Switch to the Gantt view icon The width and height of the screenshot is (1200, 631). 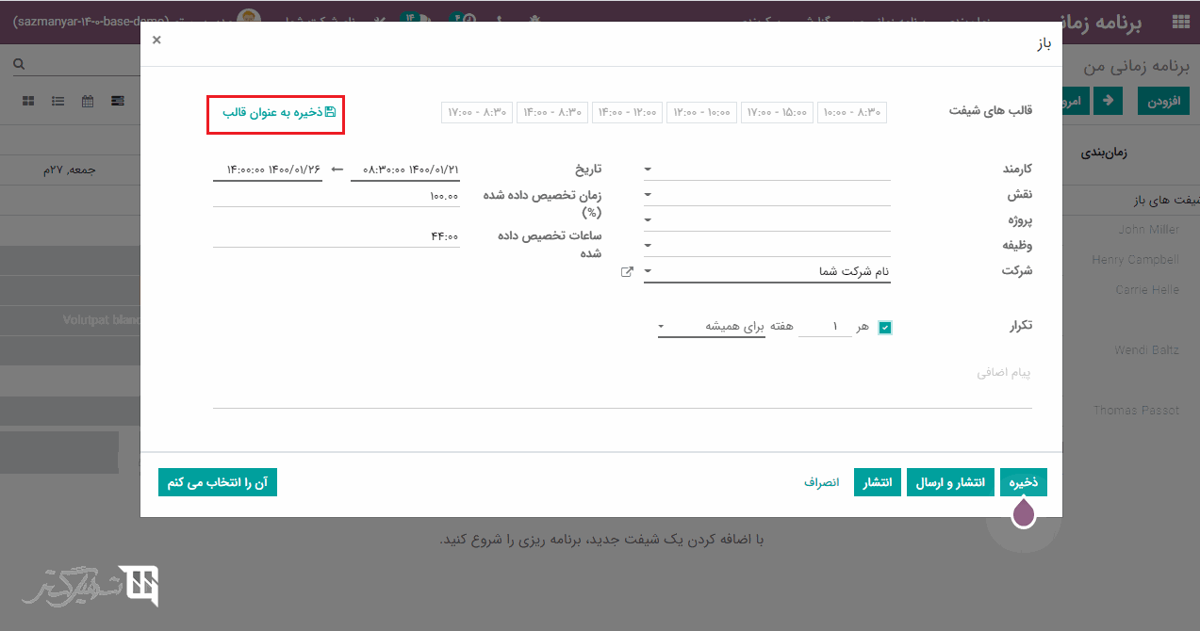[118, 101]
